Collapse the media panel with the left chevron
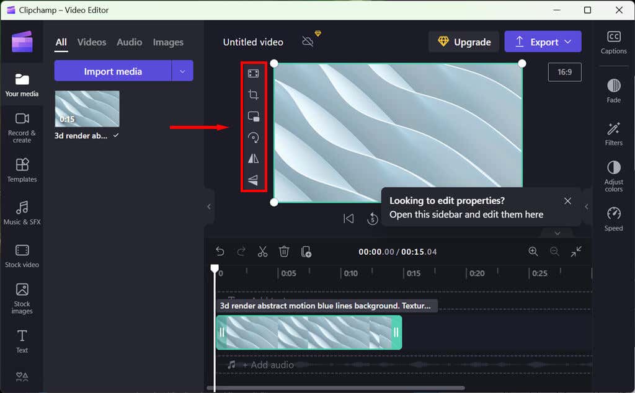This screenshot has height=393, width=635. pos(209,206)
